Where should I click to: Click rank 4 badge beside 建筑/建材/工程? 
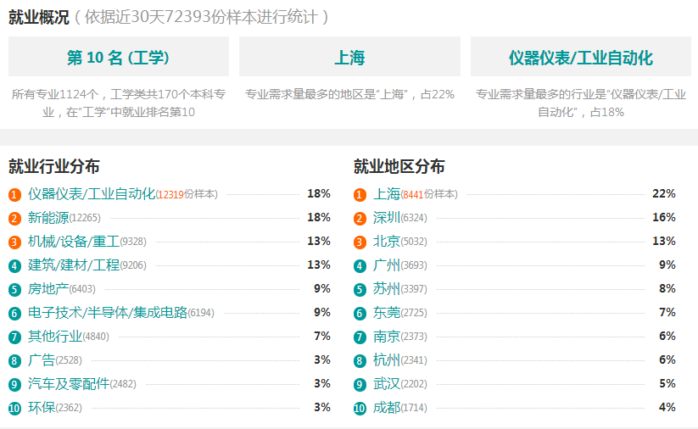click(14, 265)
